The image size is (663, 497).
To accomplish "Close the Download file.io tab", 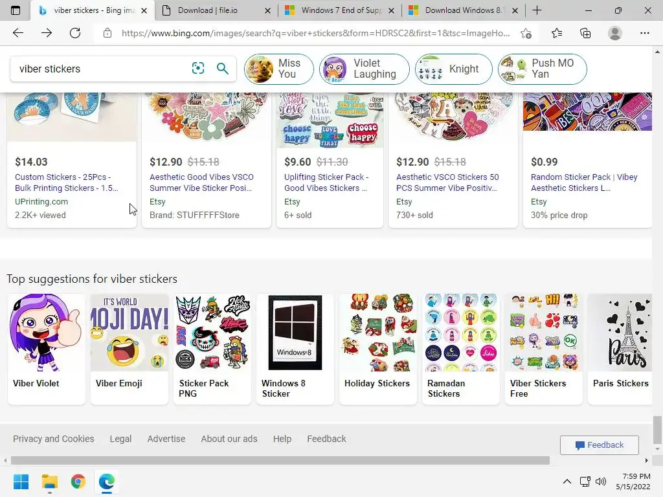I will point(267,10).
